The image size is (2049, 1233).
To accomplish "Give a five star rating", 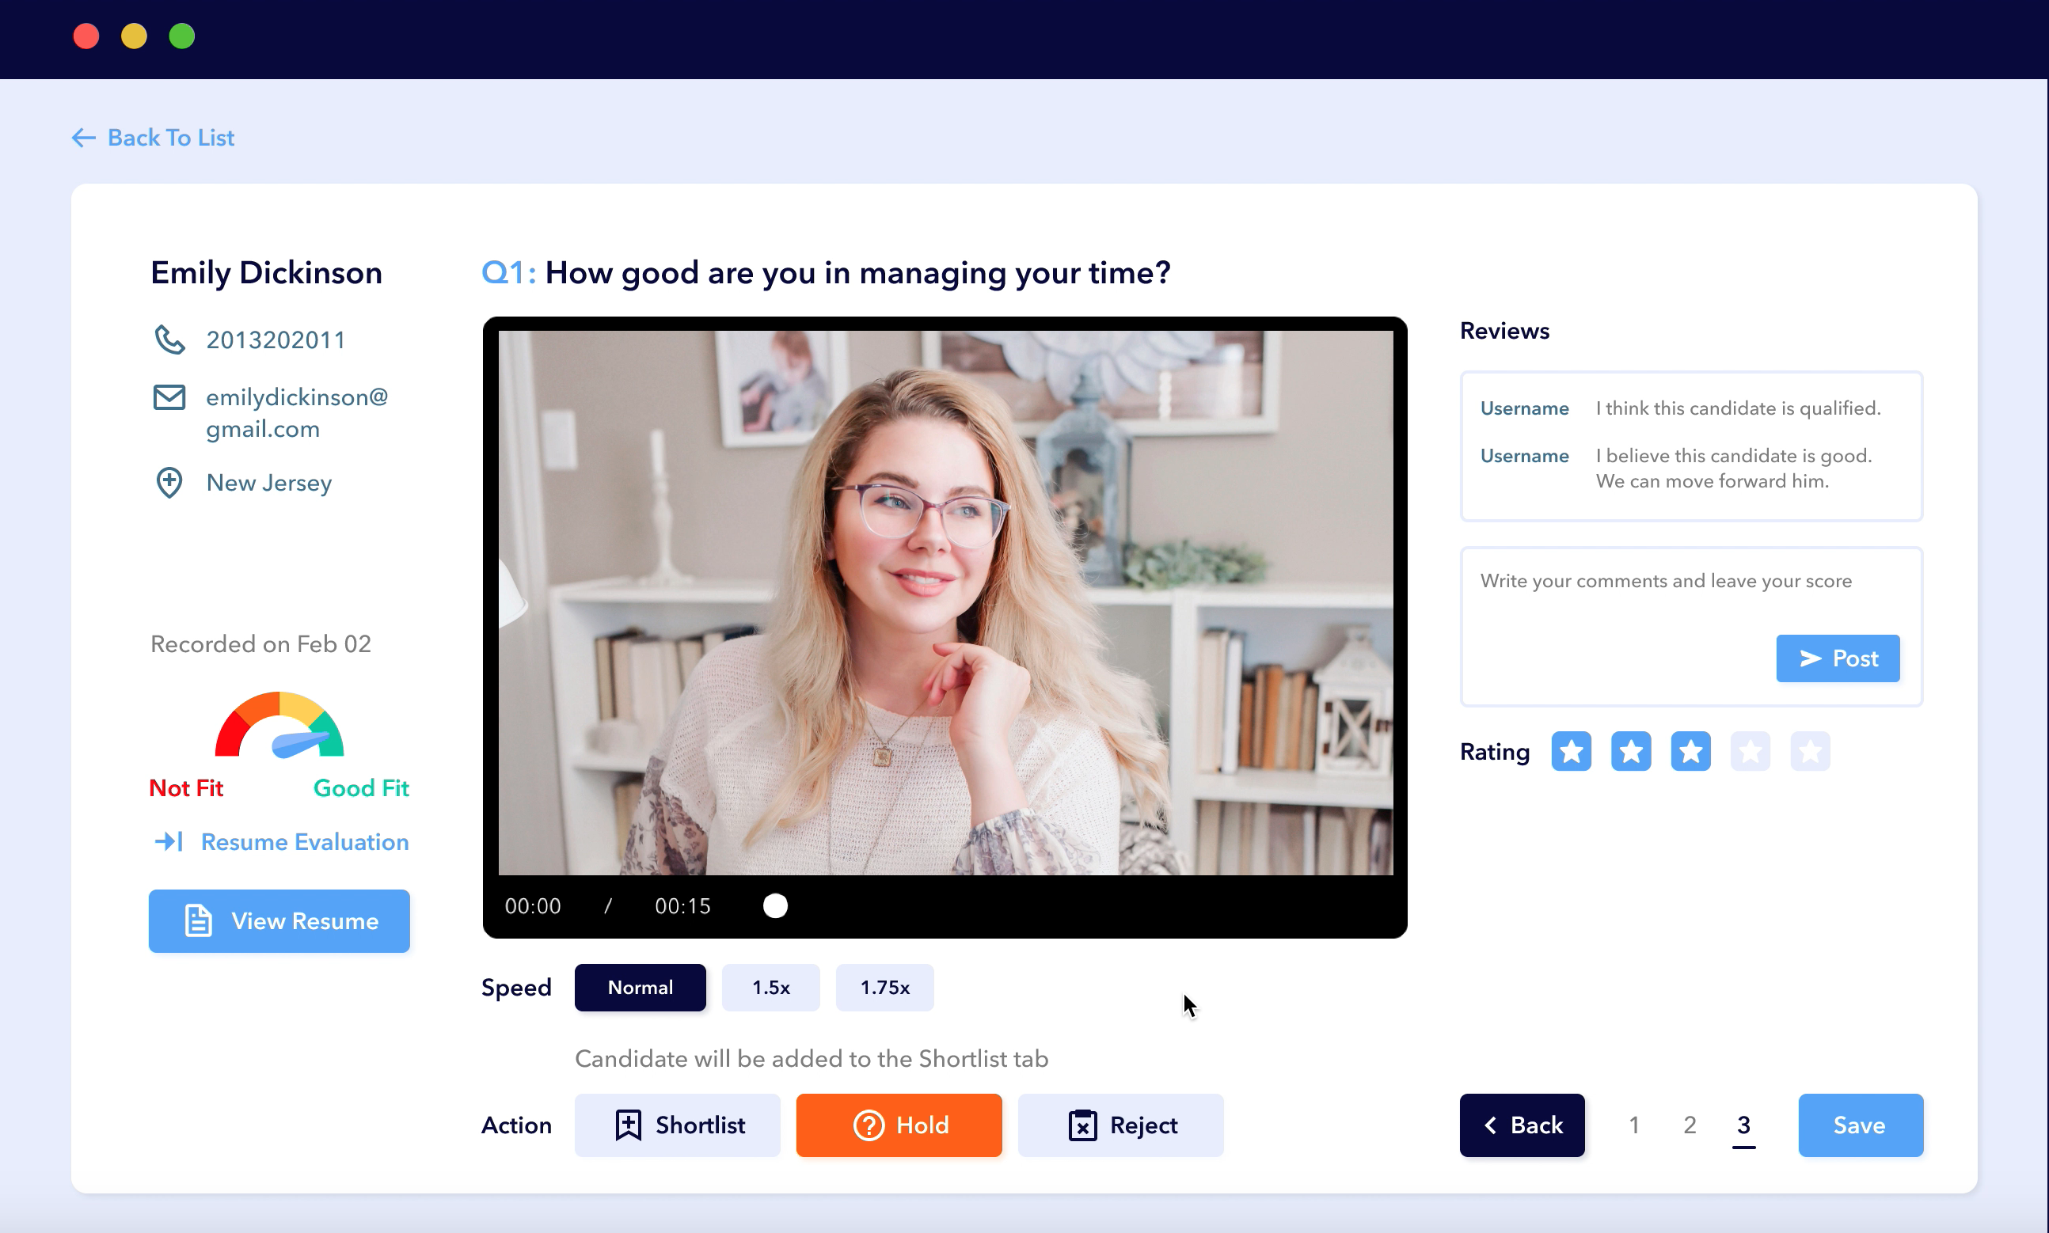I will pyautogui.click(x=1810, y=751).
